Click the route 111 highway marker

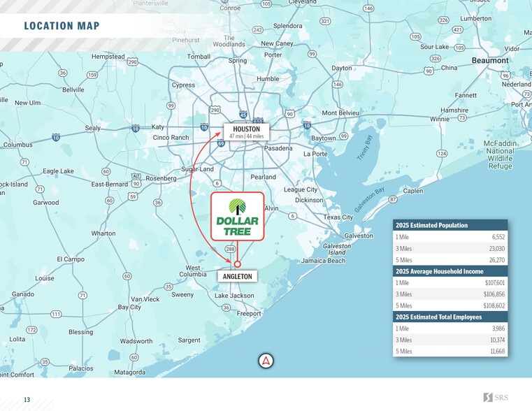pos(56,314)
